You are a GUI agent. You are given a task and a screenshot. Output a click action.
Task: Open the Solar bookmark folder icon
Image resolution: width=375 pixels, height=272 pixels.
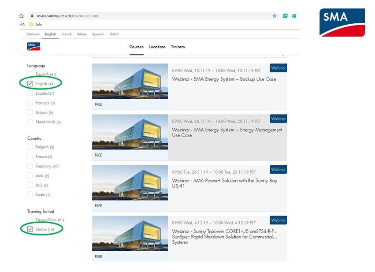[x=31, y=24]
